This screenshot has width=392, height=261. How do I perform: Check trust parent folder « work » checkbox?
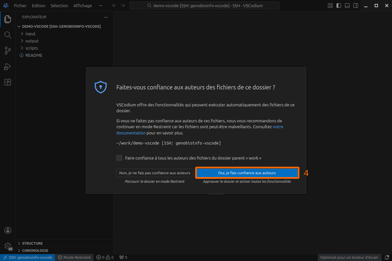tap(119, 158)
